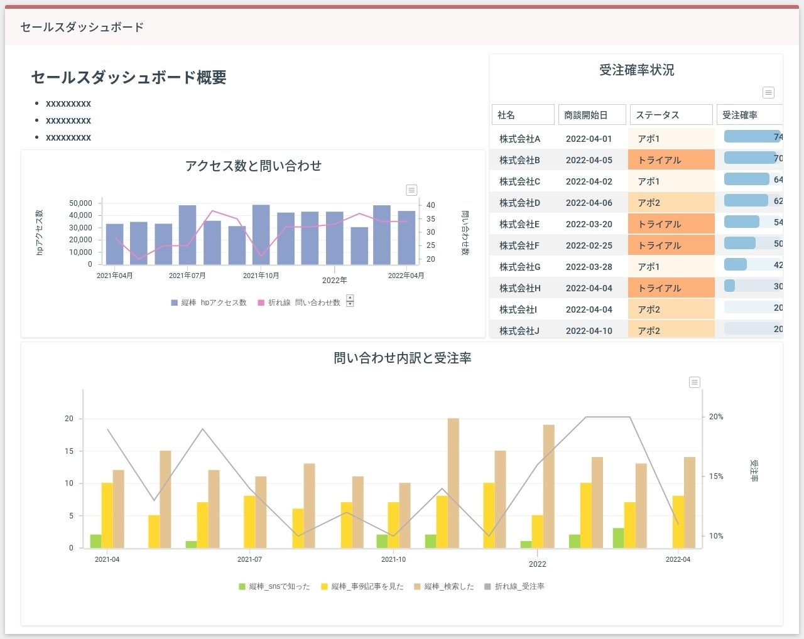Screen dimensions: 804x639
Task: Click the 社名 column filter field
Action: [523, 114]
